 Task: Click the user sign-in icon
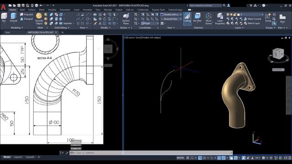[x=229, y=5]
